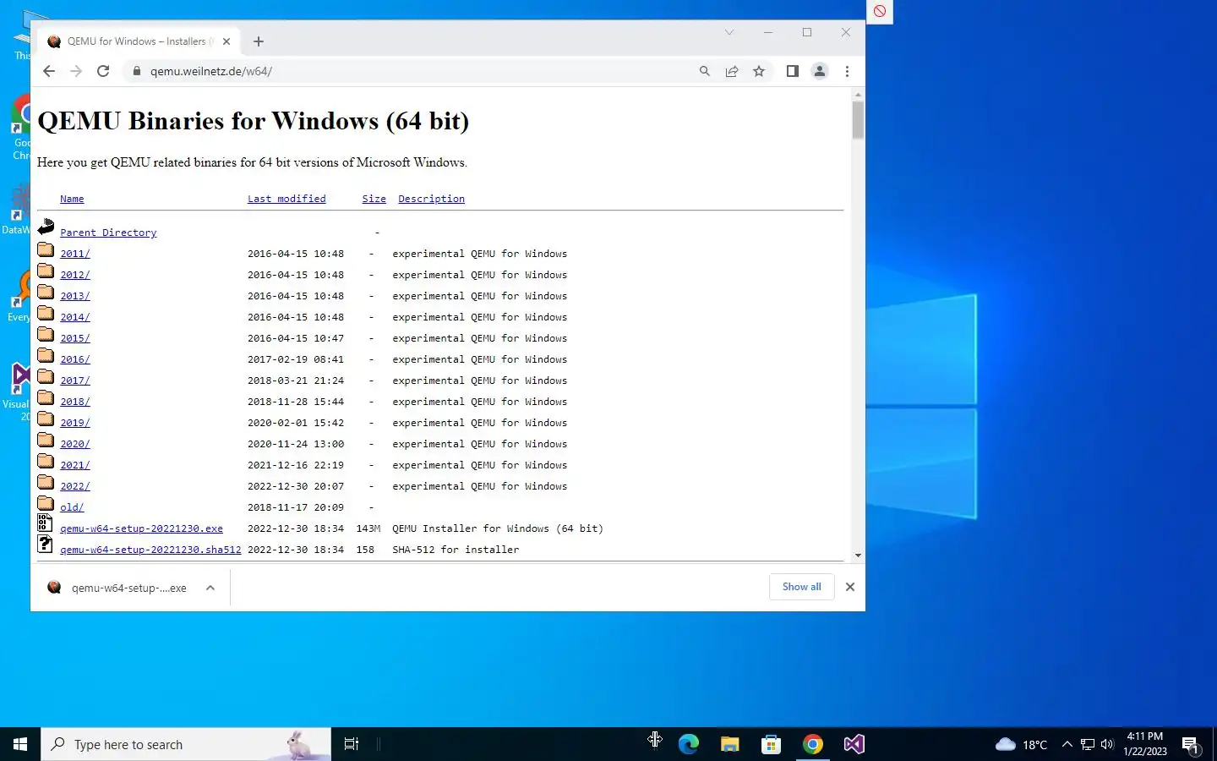Open the 2014/ folder link

click(x=74, y=317)
